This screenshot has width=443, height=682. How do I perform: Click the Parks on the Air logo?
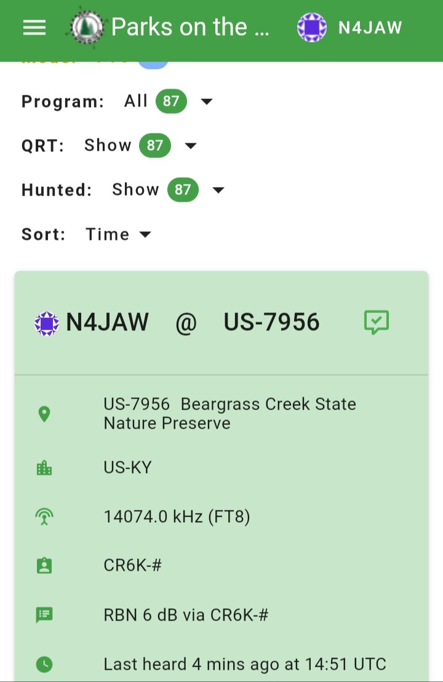pos(87,27)
